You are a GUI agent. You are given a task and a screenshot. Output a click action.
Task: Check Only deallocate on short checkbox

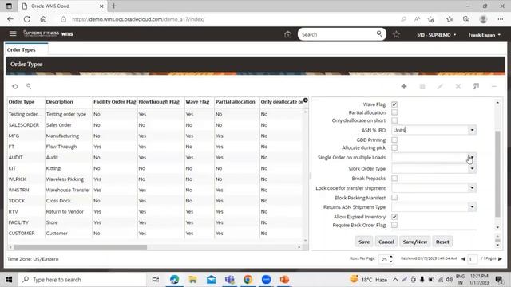click(394, 120)
